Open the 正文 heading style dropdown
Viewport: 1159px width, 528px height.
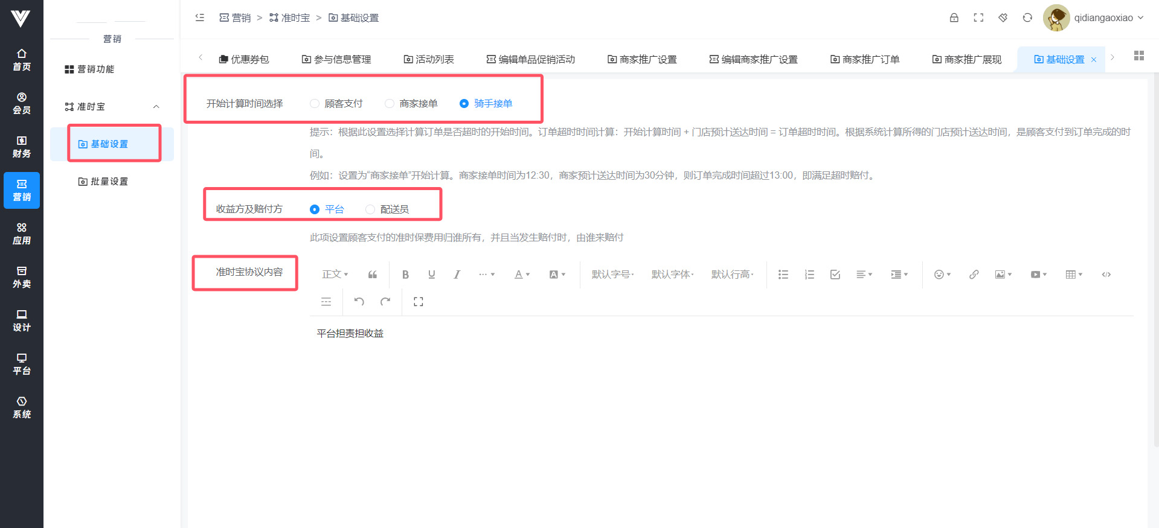pyautogui.click(x=335, y=275)
